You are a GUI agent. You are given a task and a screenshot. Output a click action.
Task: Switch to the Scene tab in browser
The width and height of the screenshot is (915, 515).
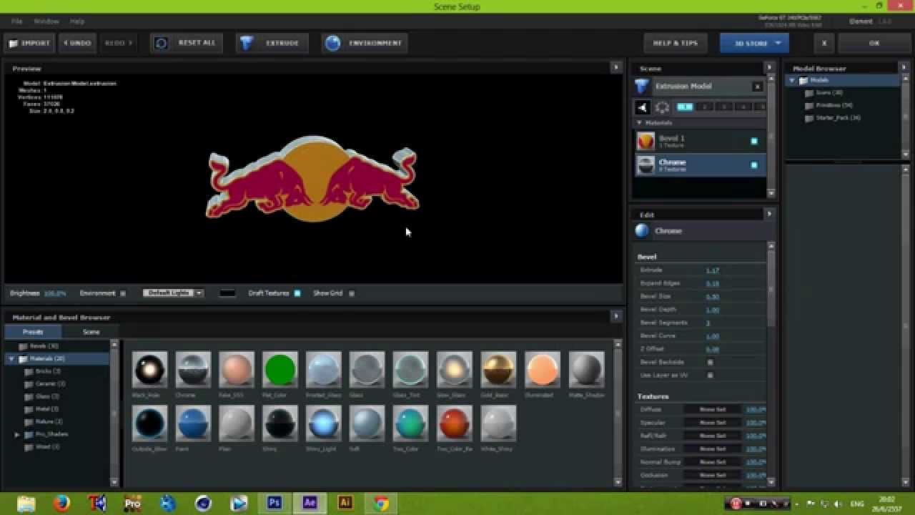click(x=91, y=332)
